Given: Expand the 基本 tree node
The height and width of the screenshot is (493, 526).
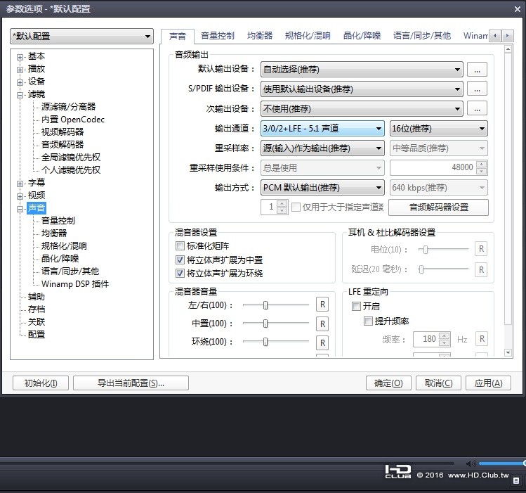Looking at the screenshot, I should click(x=20, y=57).
